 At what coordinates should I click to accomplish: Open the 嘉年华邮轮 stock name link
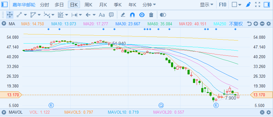(x=24, y=5)
